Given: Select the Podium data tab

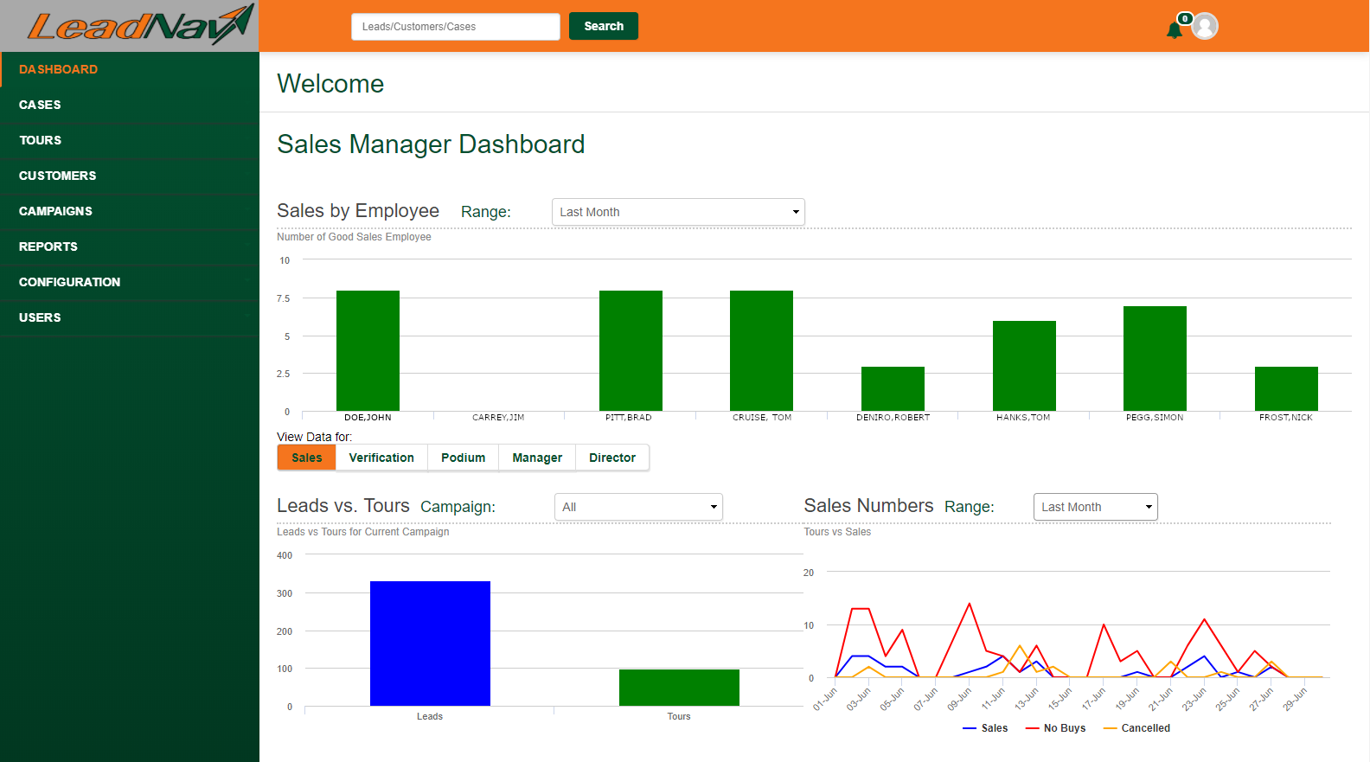Looking at the screenshot, I should coord(463,458).
